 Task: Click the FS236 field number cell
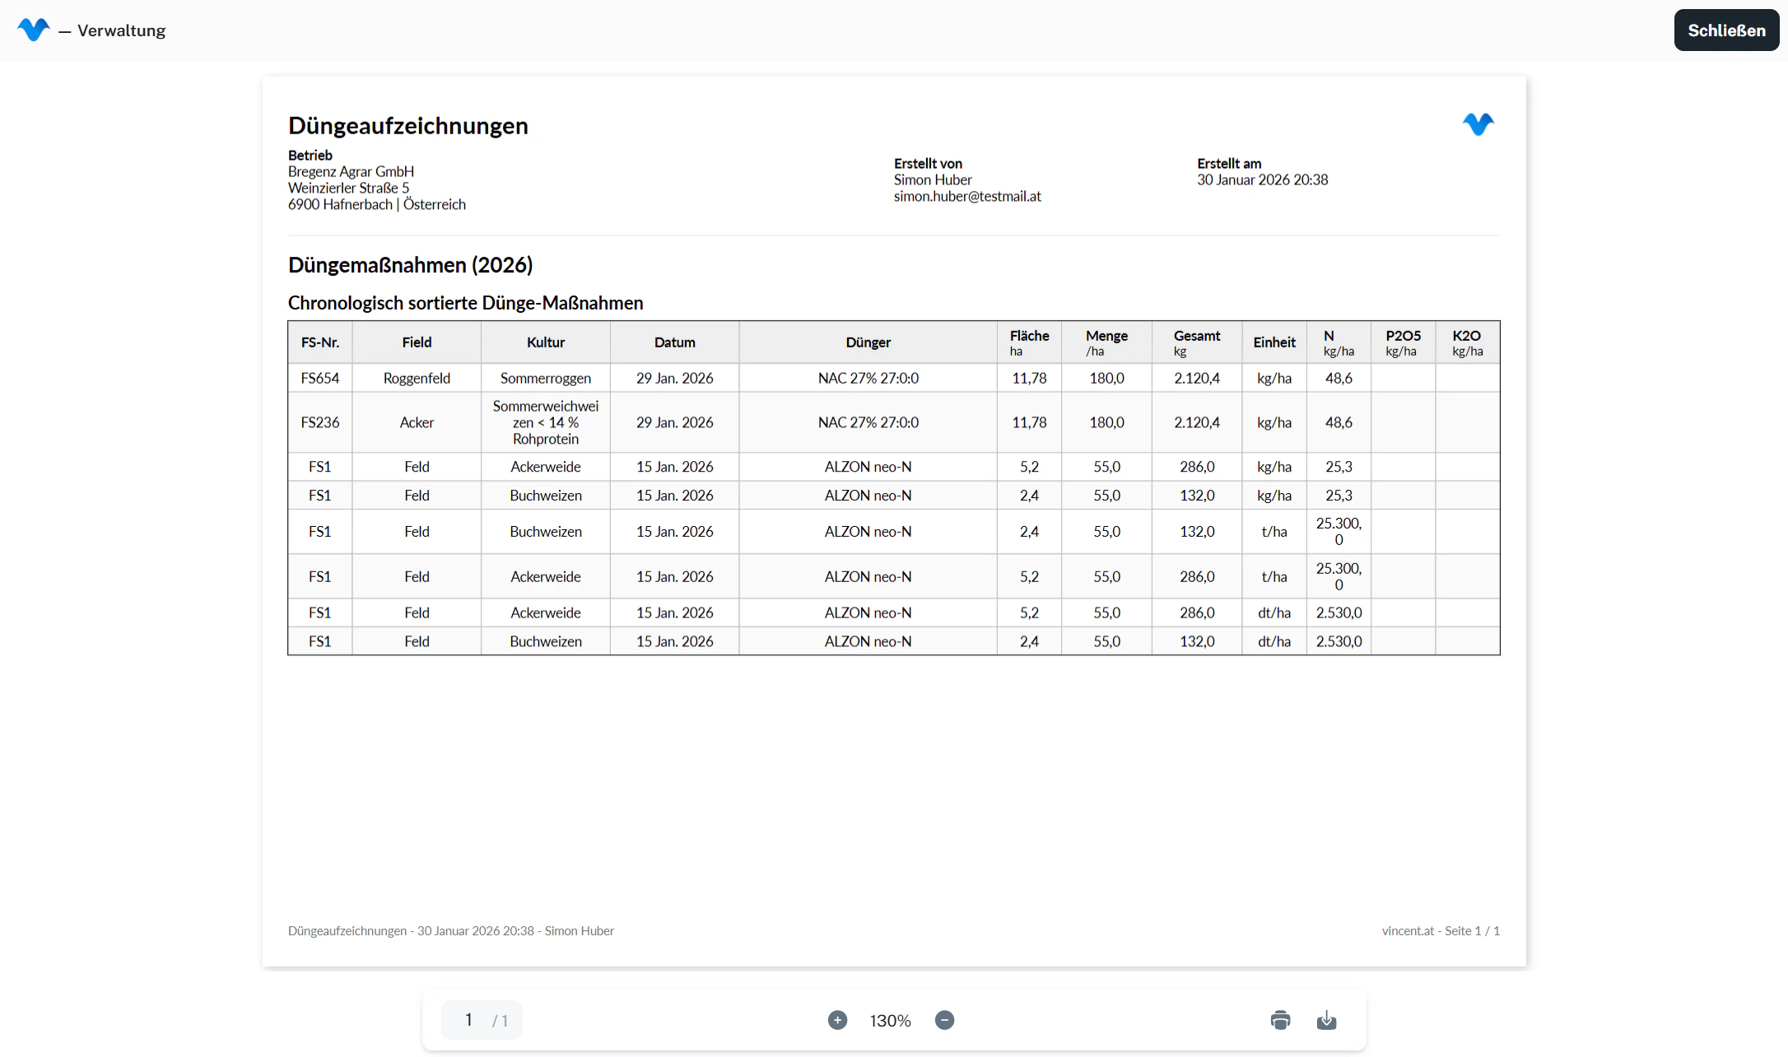coord(319,422)
